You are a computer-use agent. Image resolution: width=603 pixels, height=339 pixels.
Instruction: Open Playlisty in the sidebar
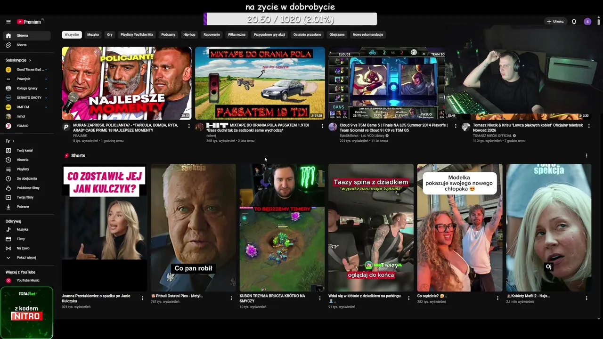tap(26, 169)
